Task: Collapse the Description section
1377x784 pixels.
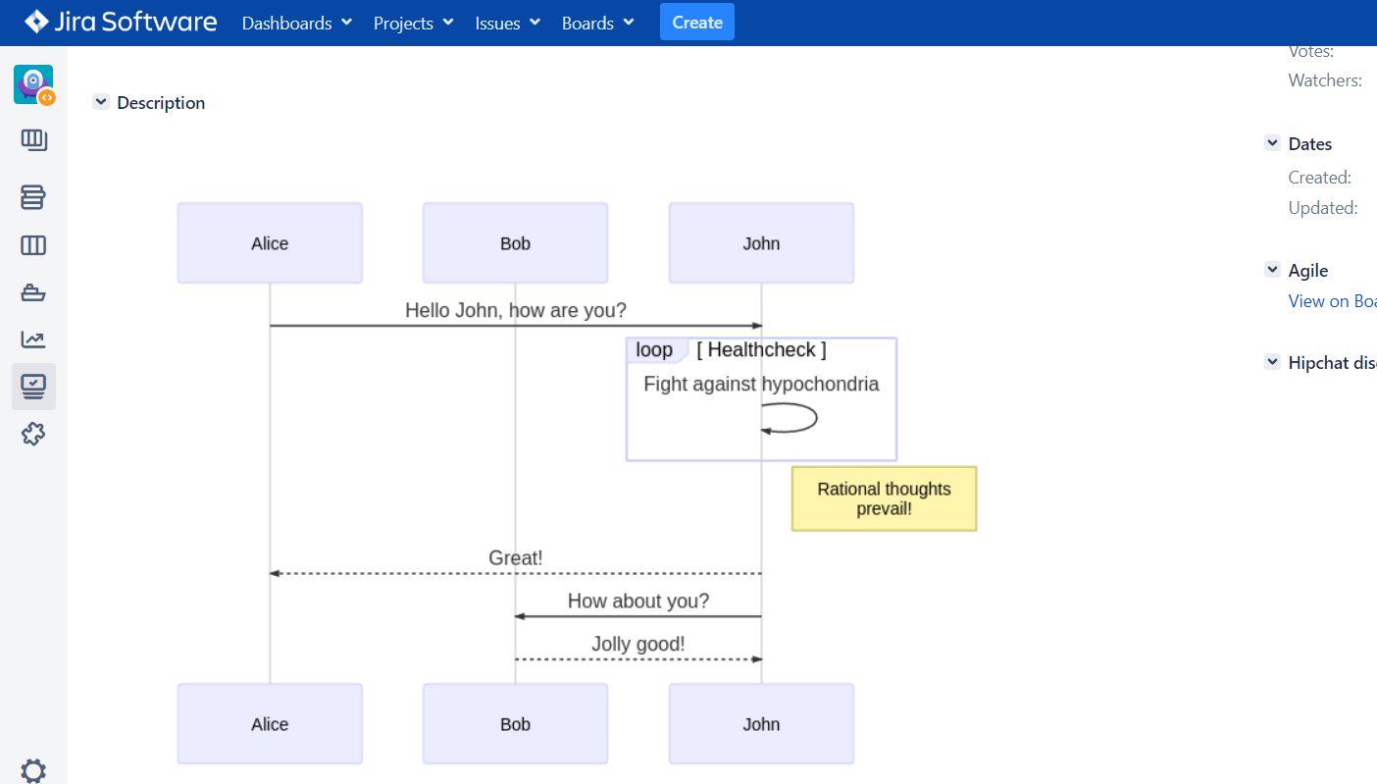Action: click(101, 102)
